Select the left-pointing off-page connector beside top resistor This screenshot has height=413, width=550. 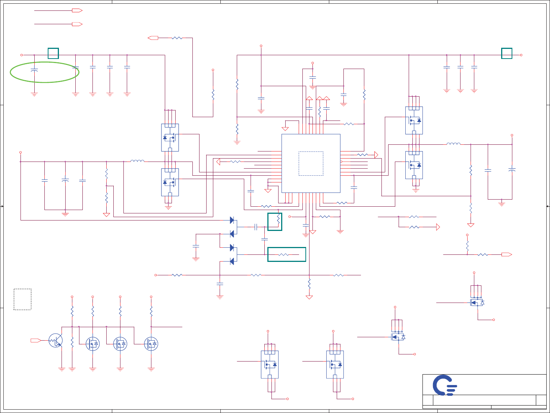(153, 38)
